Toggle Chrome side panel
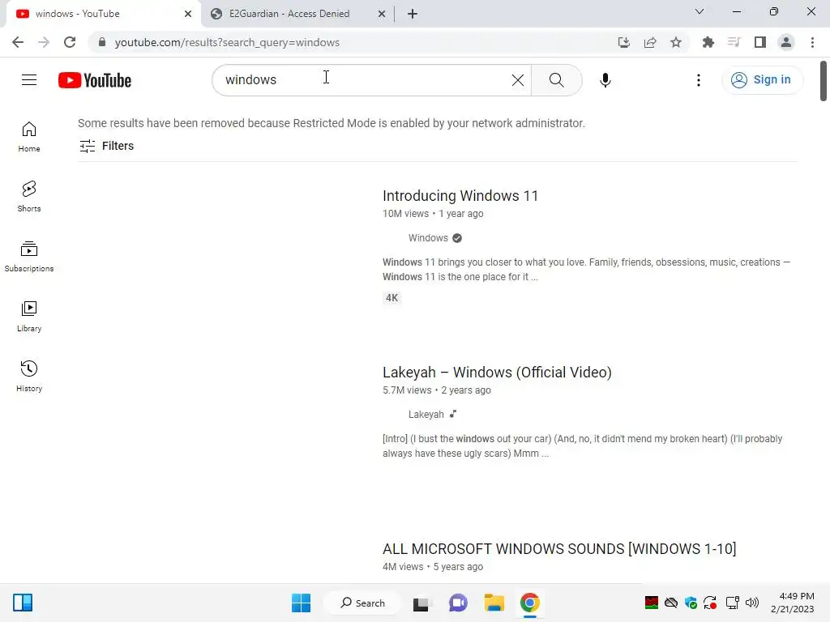 point(760,42)
